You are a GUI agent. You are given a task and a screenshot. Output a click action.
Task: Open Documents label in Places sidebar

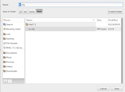click(11, 53)
